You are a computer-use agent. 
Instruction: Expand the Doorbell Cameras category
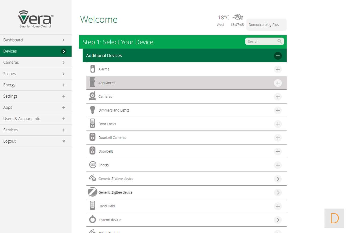click(x=278, y=138)
